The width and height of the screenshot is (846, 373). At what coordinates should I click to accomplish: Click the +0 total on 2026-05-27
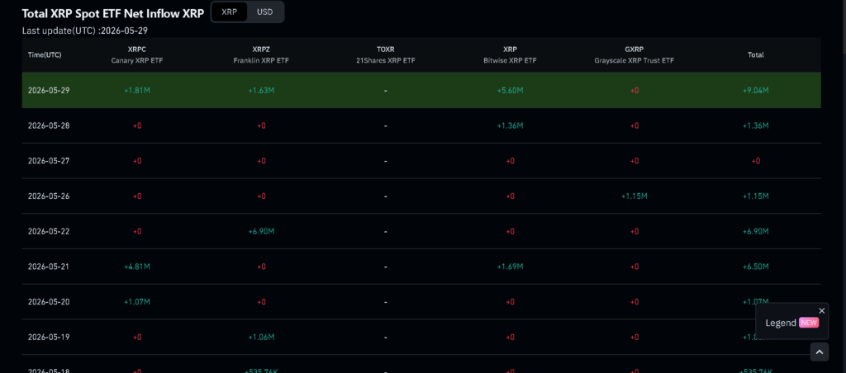(756, 161)
